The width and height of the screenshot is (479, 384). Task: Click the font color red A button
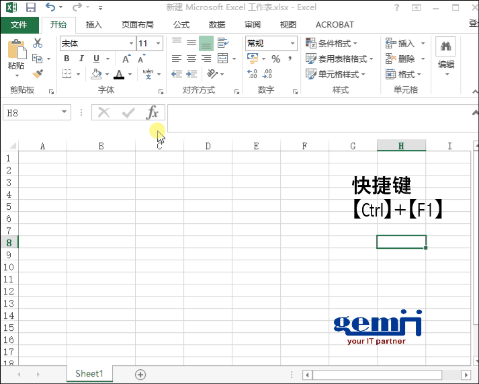119,74
